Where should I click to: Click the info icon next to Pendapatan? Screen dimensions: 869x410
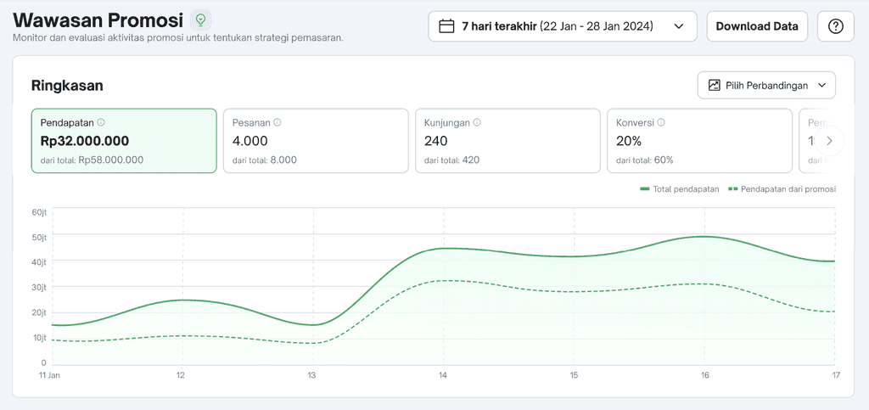(101, 122)
